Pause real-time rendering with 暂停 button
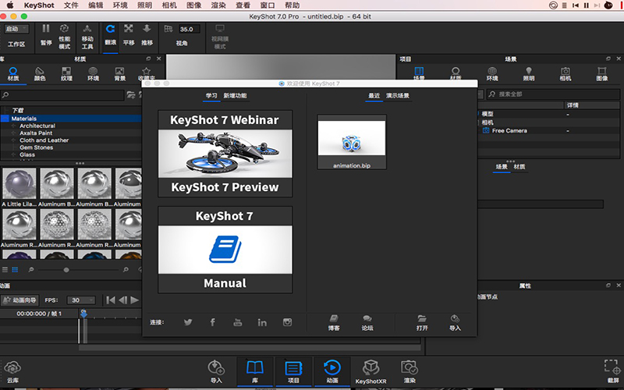 [46, 34]
